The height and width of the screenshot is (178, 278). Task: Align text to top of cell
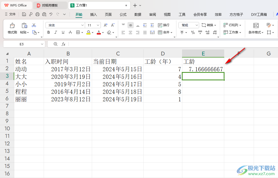(123, 25)
